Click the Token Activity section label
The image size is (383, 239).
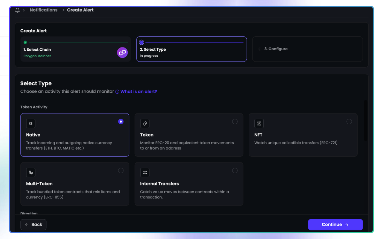coord(34,107)
